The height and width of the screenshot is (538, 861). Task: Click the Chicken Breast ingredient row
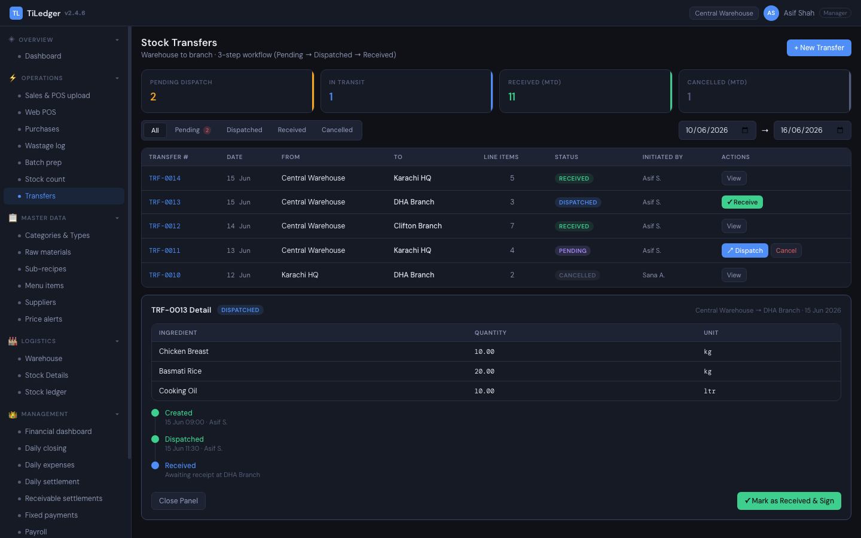point(496,351)
